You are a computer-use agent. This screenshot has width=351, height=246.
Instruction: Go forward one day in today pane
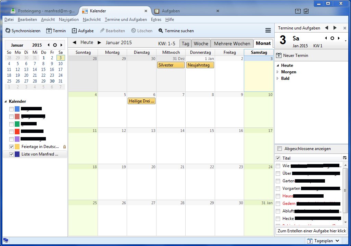(x=339, y=38)
